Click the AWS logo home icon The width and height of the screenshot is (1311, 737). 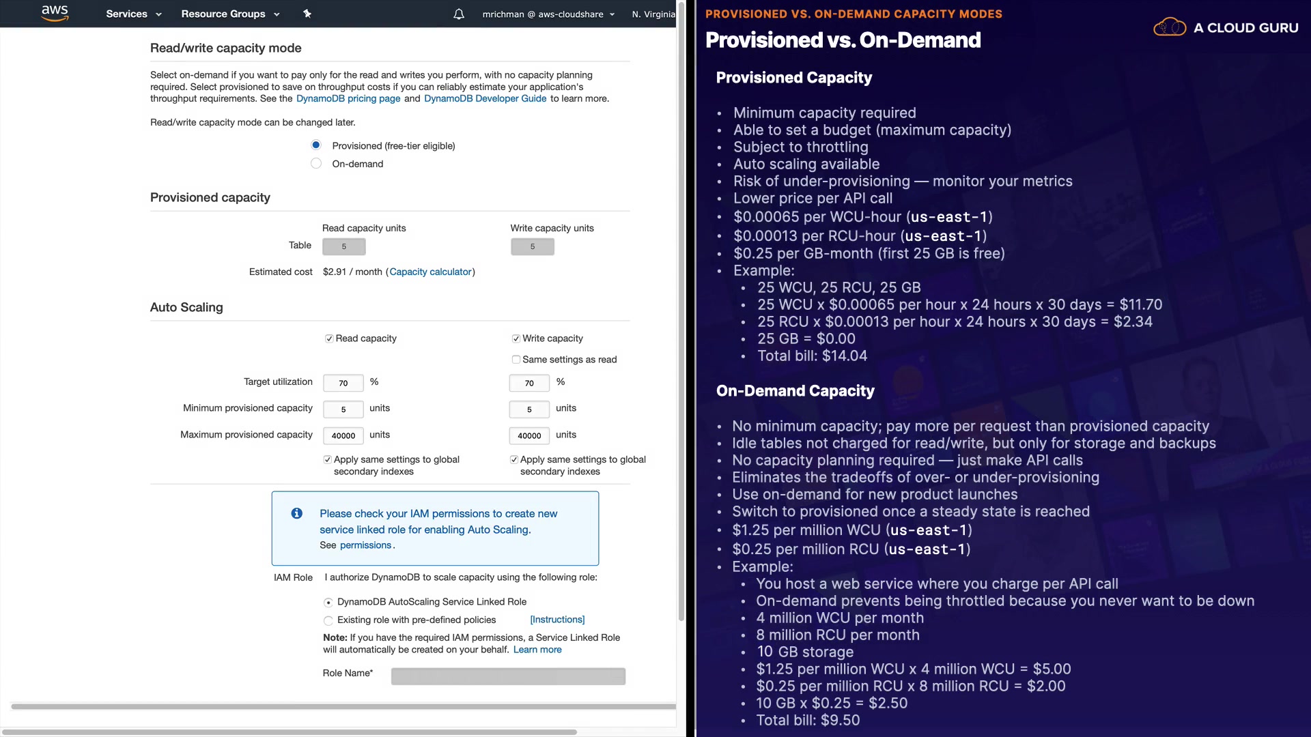coord(55,13)
